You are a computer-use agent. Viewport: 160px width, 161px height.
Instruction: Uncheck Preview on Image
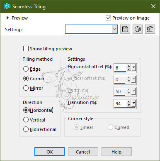click(108, 18)
